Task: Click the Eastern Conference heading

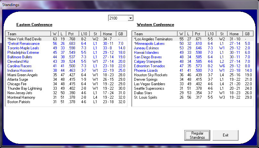Action: (x=34, y=25)
